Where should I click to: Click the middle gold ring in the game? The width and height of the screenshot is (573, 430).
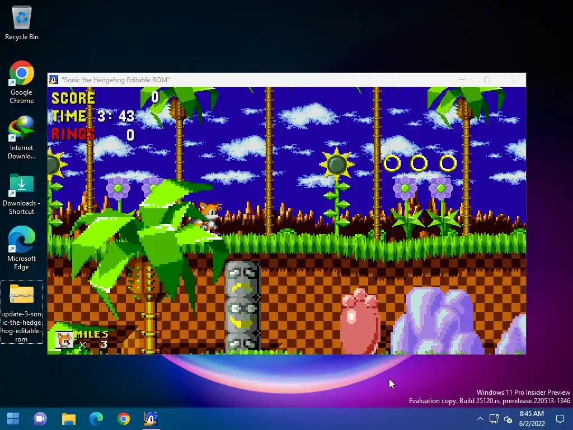[419, 163]
